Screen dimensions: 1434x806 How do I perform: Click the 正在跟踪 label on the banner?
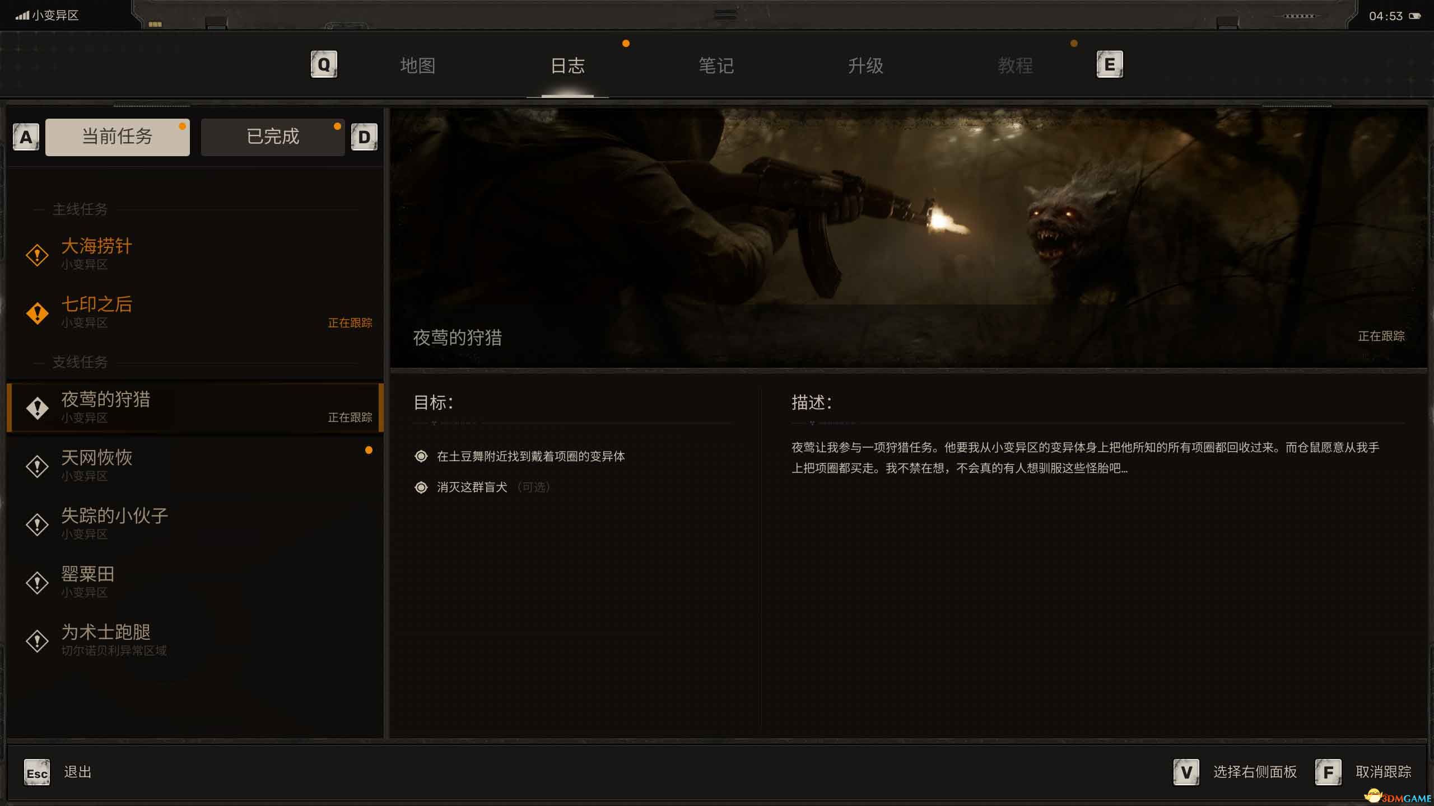coord(1381,336)
